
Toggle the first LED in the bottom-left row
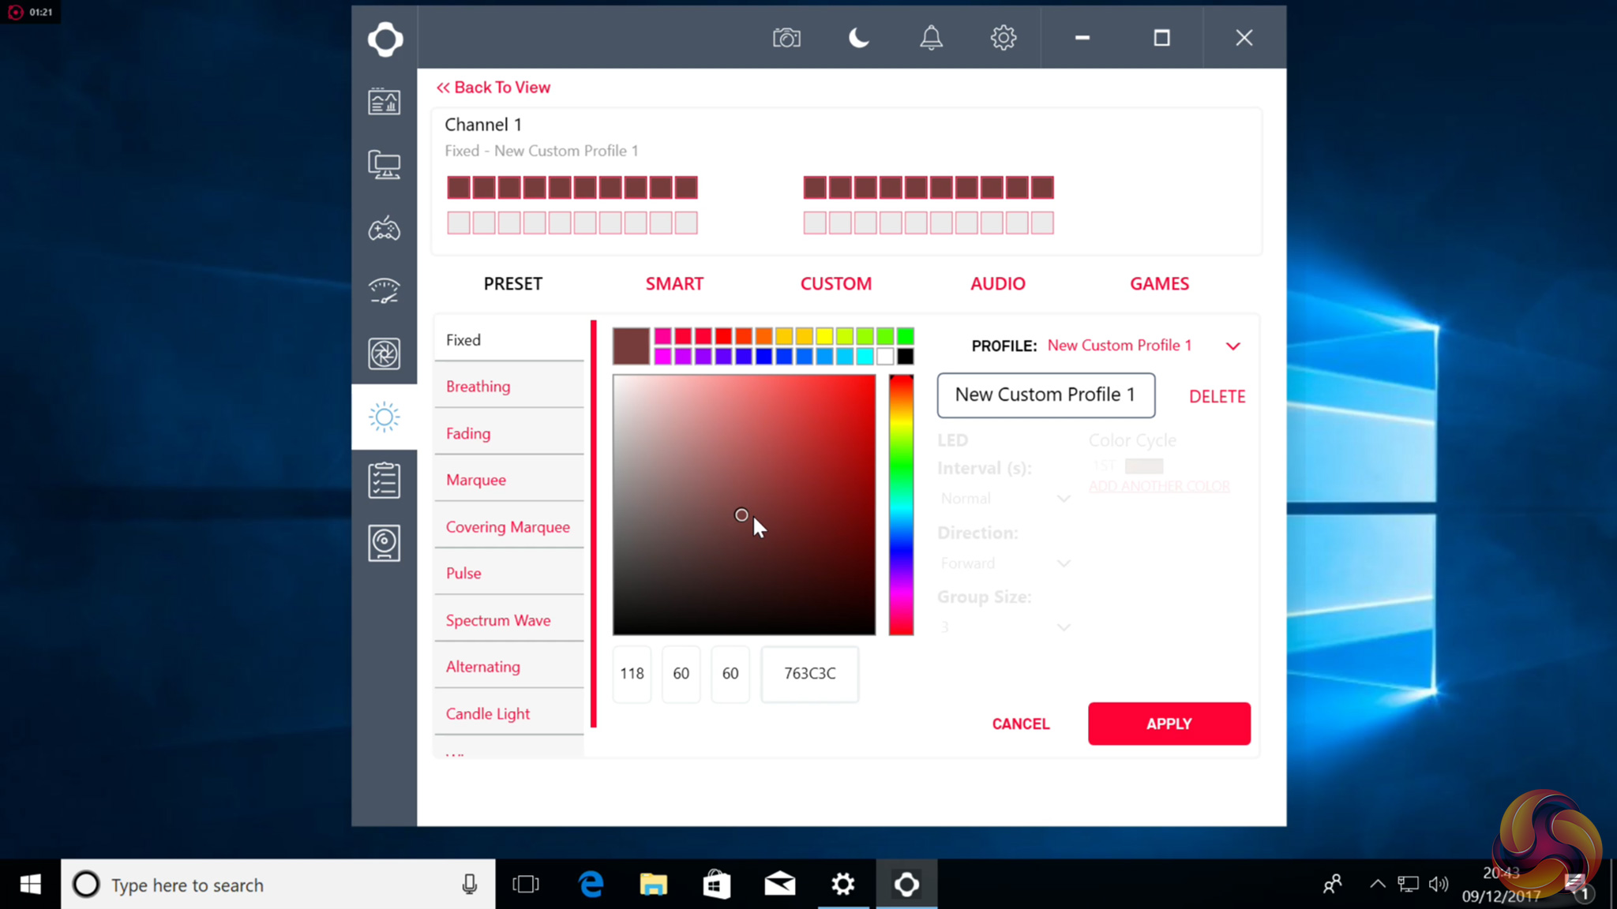(x=459, y=223)
